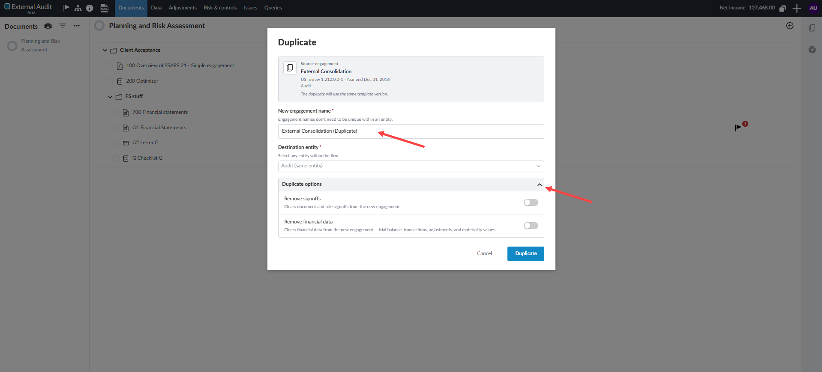
Task: Switch to the Data tab
Action: (156, 8)
